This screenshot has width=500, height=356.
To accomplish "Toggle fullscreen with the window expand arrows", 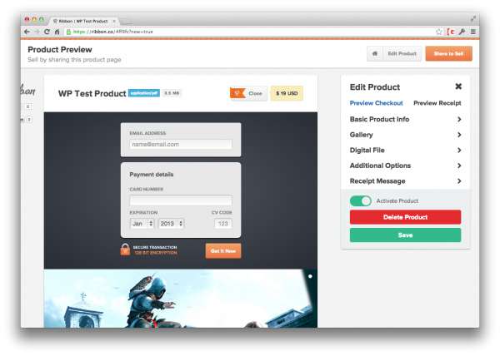I will [473, 19].
